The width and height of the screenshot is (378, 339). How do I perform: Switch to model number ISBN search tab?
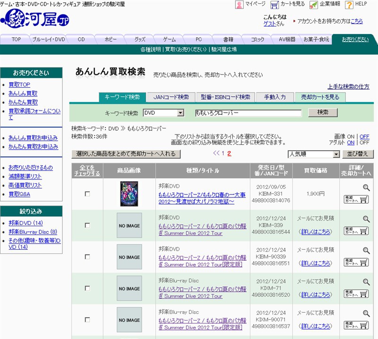pyautogui.click(x=225, y=97)
